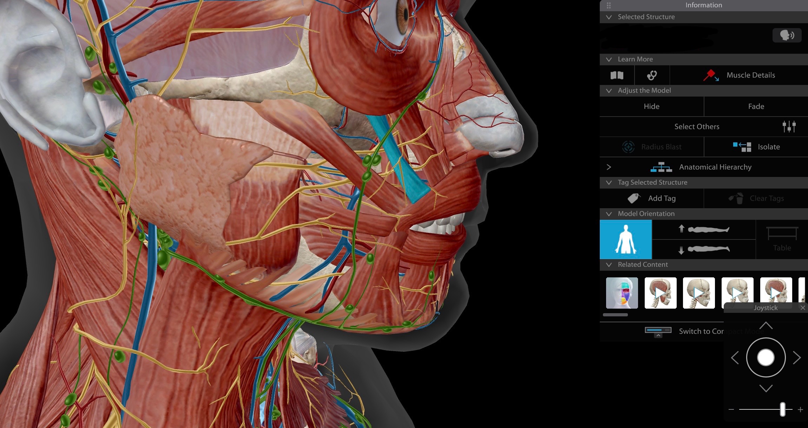Fade the selected structure
This screenshot has width=808, height=428.
[756, 106]
